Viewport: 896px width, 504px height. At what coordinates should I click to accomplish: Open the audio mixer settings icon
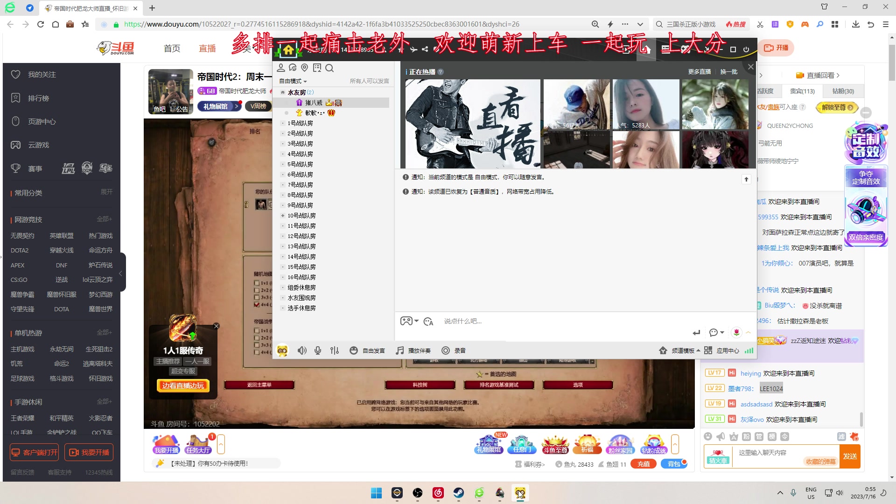[335, 350]
